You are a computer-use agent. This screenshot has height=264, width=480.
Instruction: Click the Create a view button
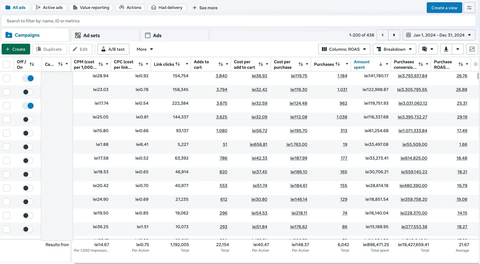tap(444, 8)
